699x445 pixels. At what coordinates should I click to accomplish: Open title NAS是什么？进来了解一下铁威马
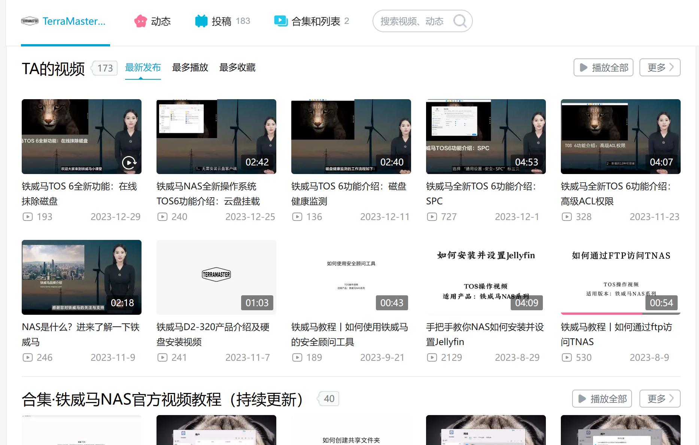80,335
